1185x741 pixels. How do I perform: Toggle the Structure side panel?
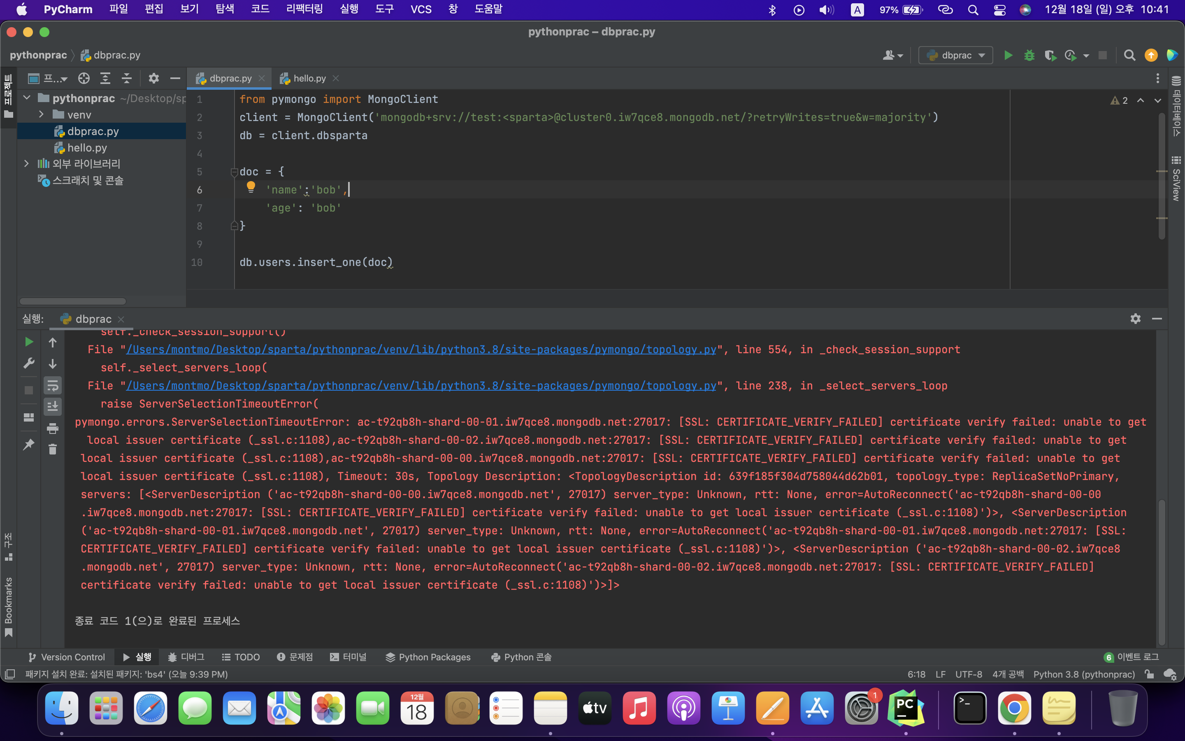point(8,546)
